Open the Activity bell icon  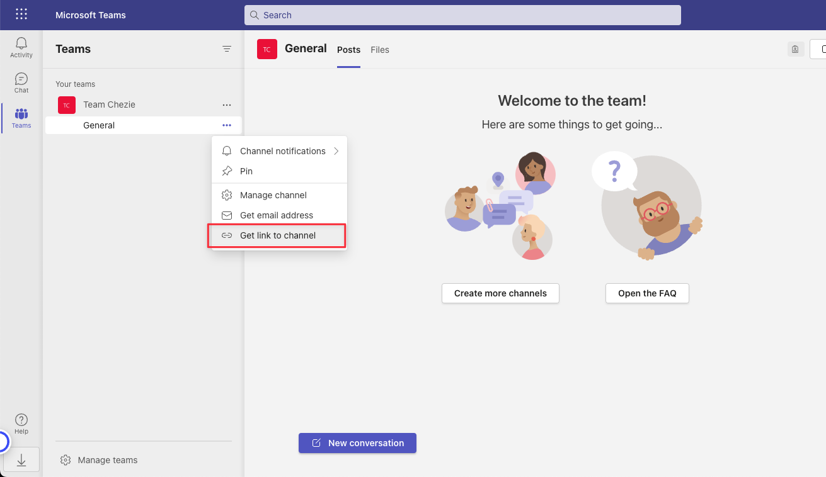click(21, 47)
